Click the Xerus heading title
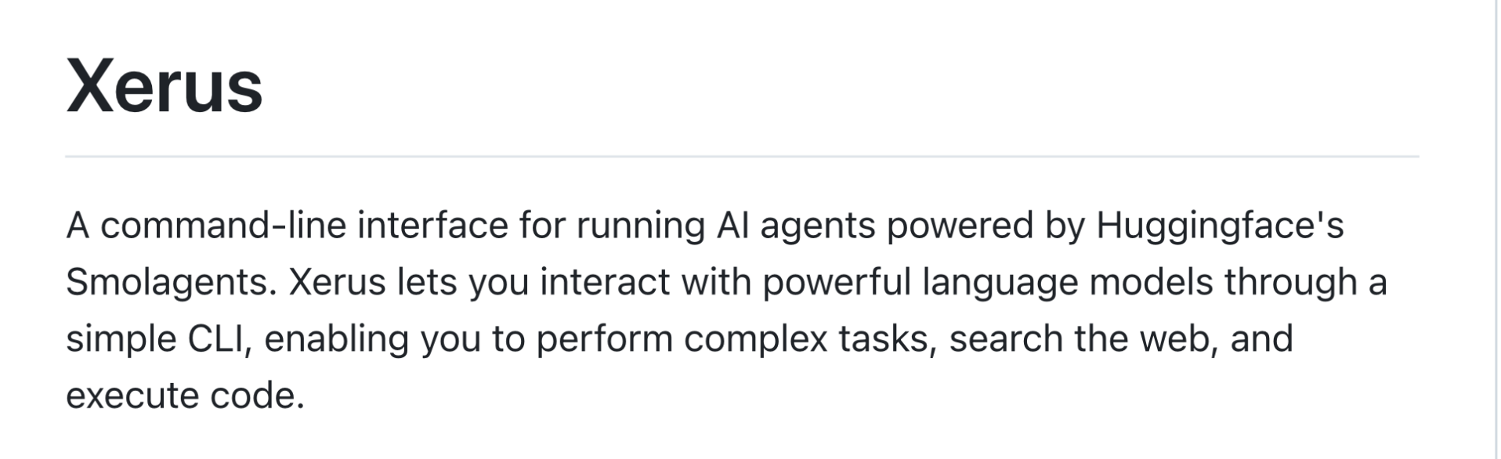 tap(165, 86)
